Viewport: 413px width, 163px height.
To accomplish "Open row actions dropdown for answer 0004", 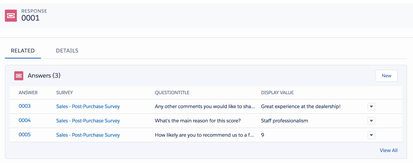I will [371, 121].
